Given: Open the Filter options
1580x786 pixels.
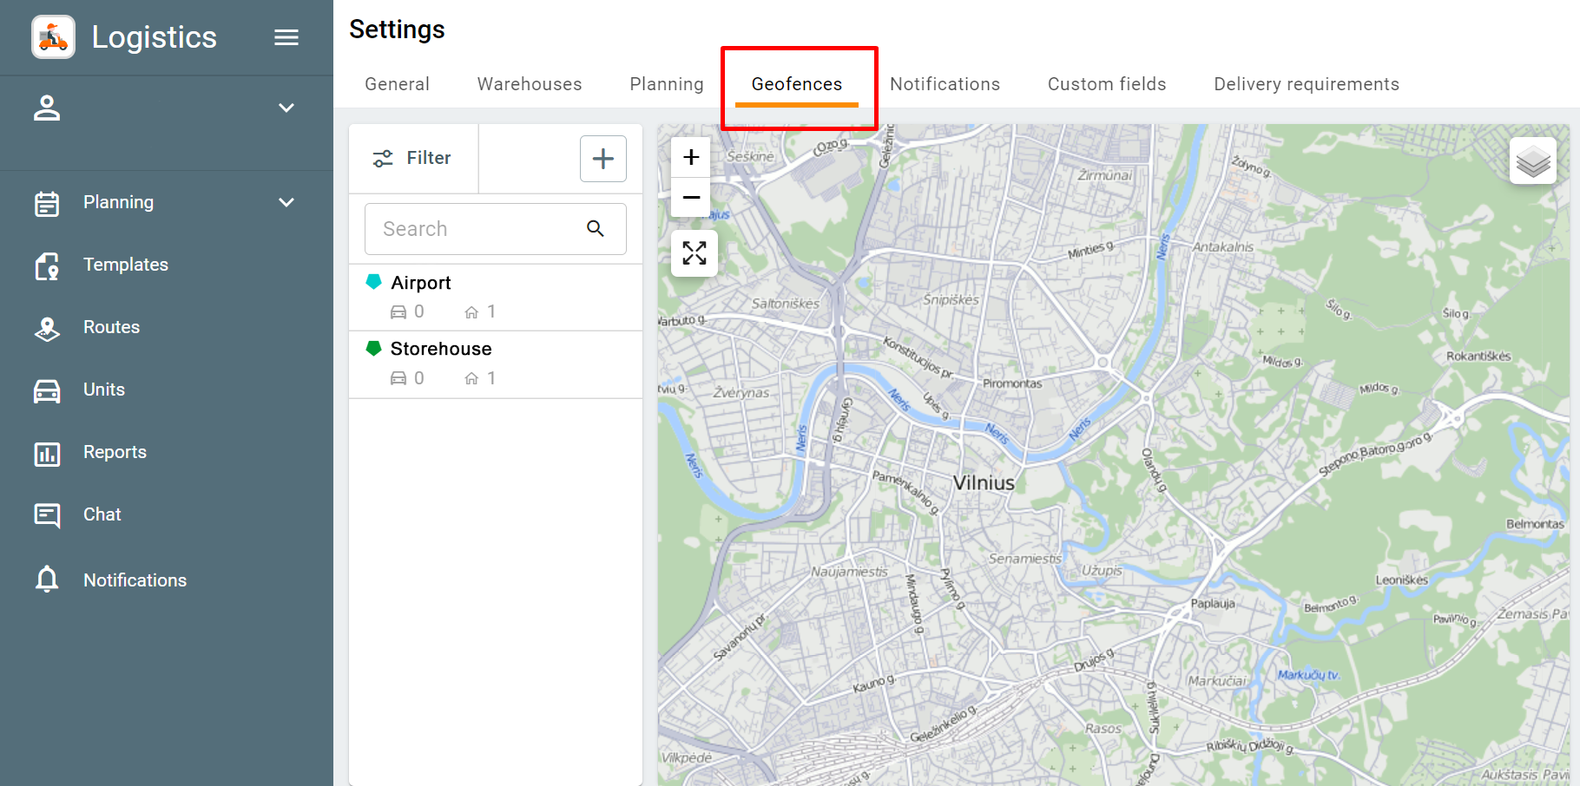Looking at the screenshot, I should coord(413,158).
